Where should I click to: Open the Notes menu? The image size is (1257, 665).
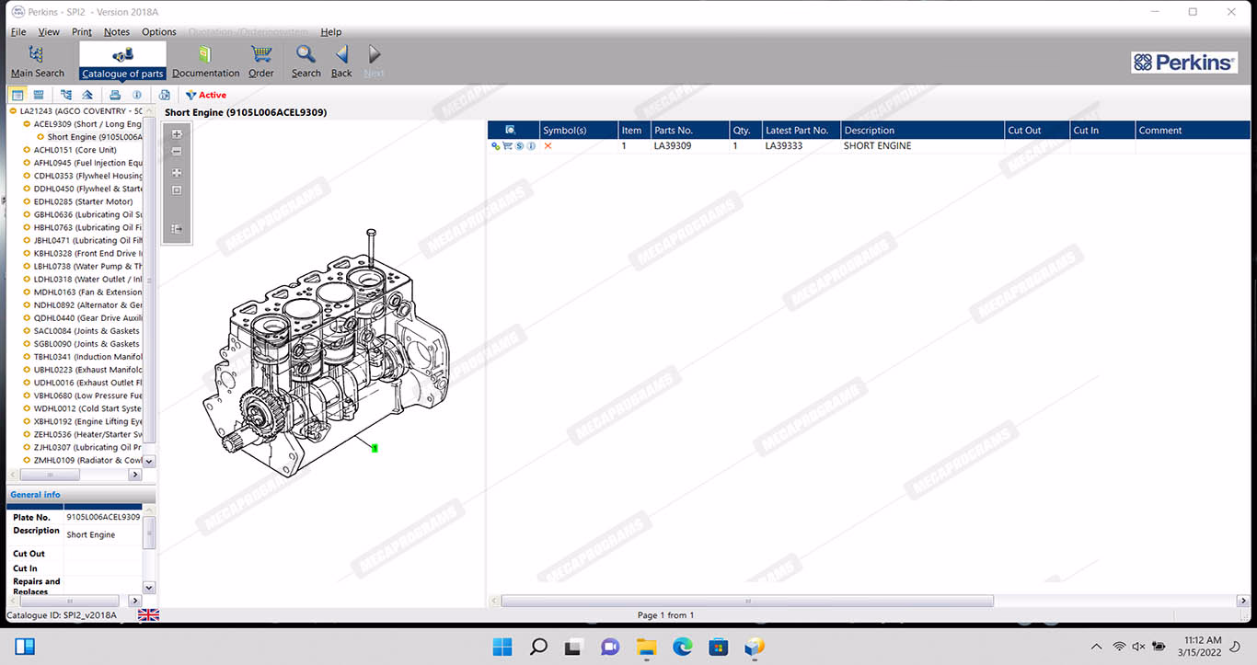(x=117, y=32)
